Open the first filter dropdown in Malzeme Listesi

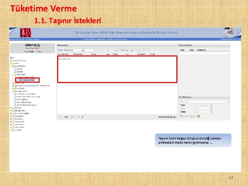pos(82,50)
